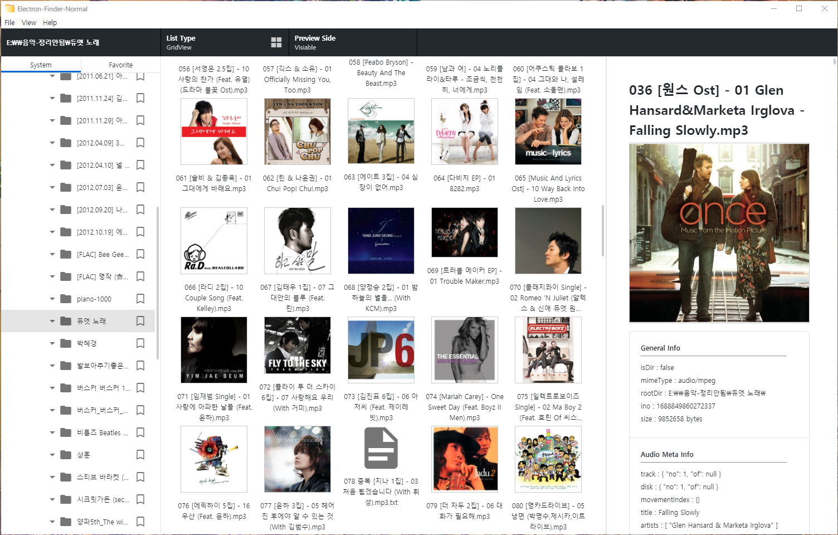
Task: Select the 버스커_버스커_ tree row
Action: tap(78, 410)
